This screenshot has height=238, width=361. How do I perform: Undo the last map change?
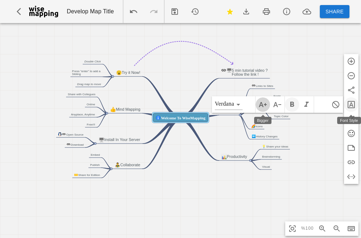click(x=134, y=12)
